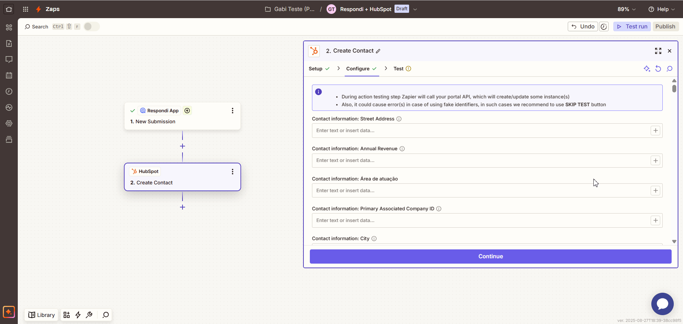Switch to the Configure tab

pyautogui.click(x=361, y=69)
